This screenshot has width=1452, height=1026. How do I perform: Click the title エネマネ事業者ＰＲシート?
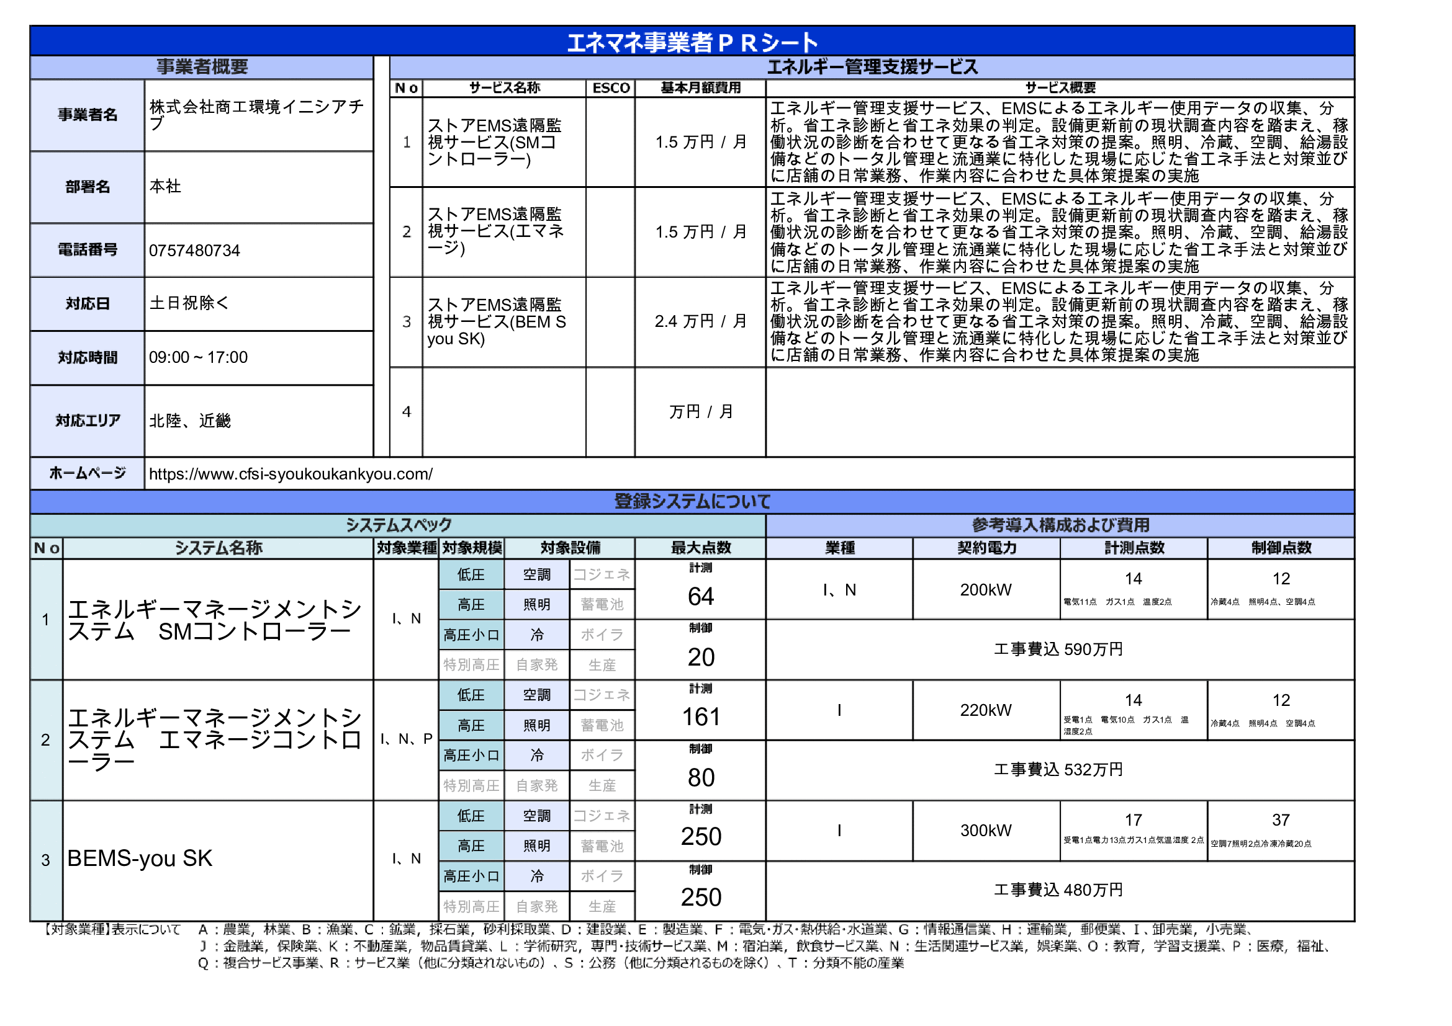click(x=692, y=42)
